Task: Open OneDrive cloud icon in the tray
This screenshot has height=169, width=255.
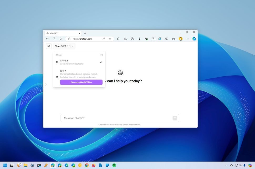Action: coord(231,165)
